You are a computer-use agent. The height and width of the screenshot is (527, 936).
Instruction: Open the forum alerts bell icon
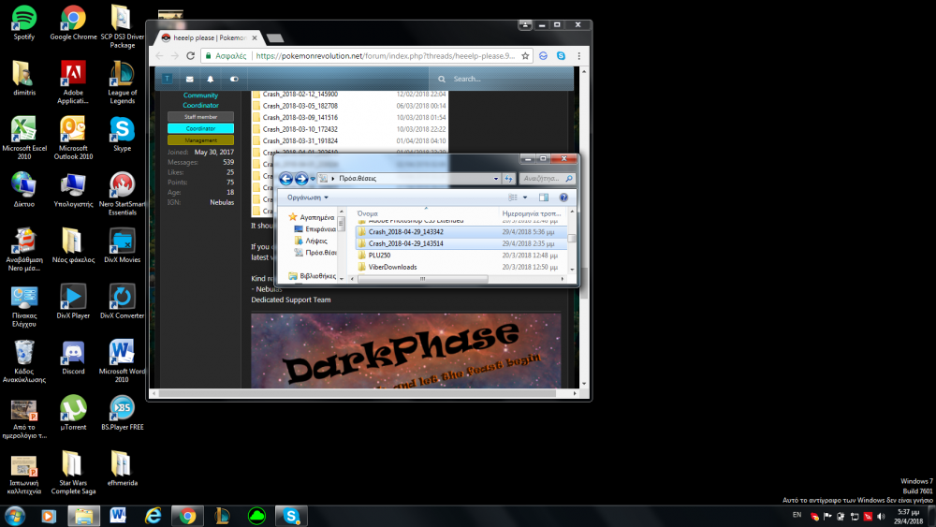point(211,80)
